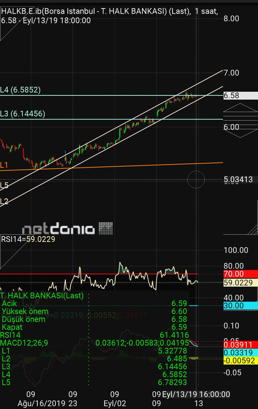The image size is (258, 409).
Task: Tap the up triangle of the price scale control
Action: (240, 107)
